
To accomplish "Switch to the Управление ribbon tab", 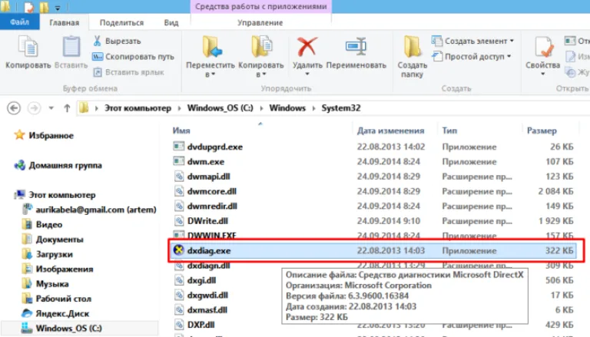I will pos(260,22).
